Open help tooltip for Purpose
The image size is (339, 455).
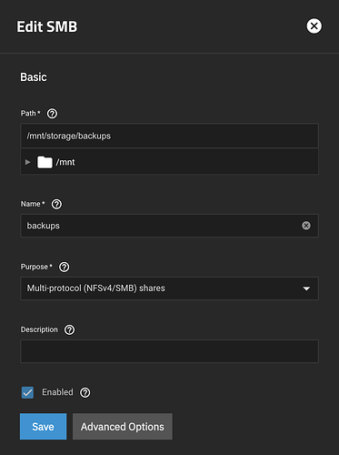(64, 268)
